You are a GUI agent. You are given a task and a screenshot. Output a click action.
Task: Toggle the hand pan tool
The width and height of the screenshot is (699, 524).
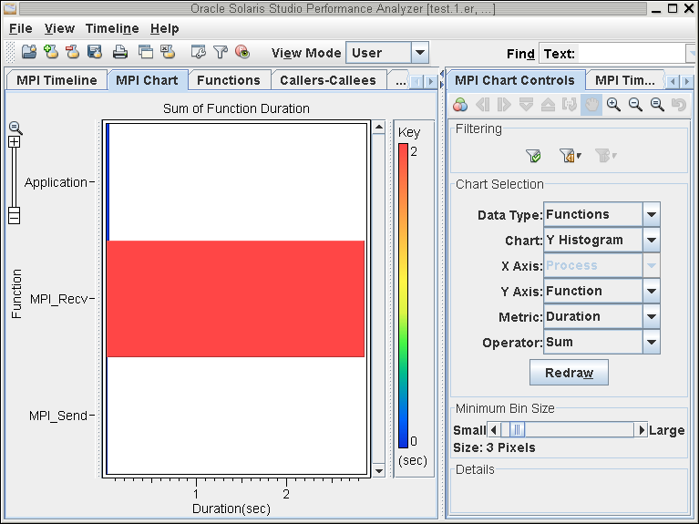coord(591,105)
